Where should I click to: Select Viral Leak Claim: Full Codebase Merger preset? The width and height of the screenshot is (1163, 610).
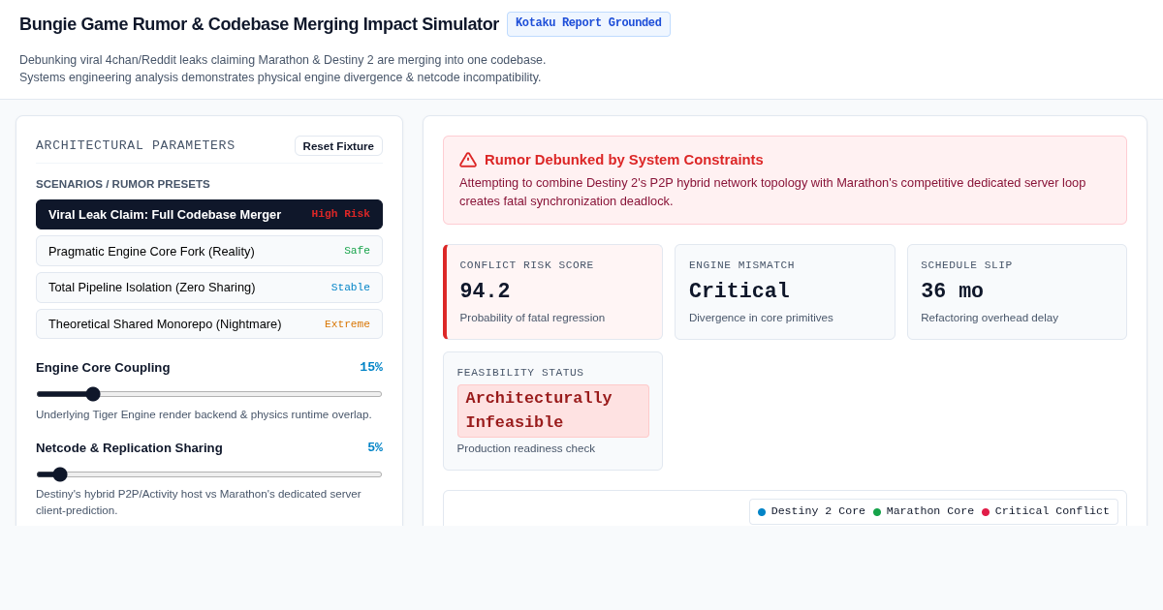coord(209,214)
